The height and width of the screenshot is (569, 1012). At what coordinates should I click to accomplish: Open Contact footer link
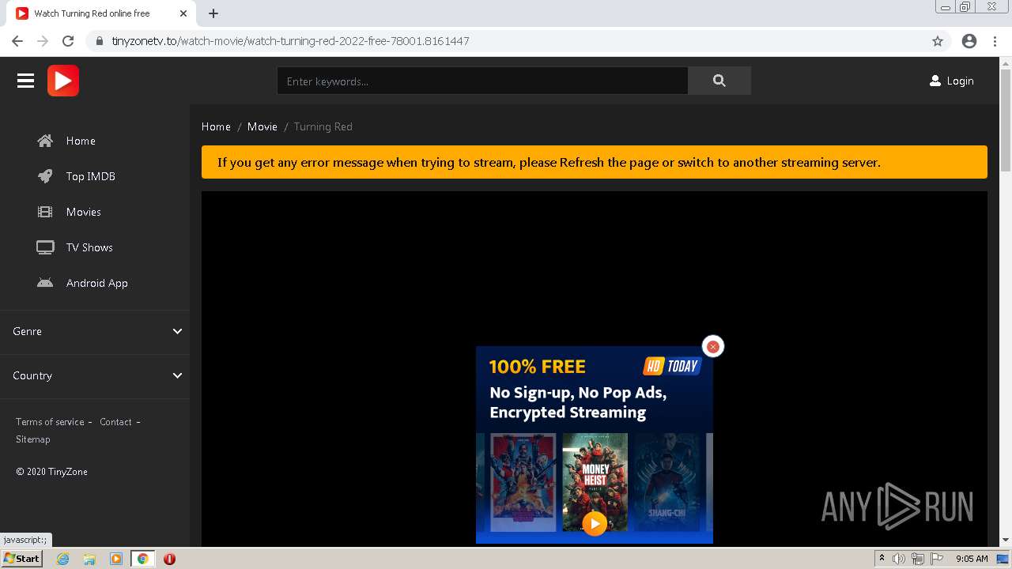click(115, 422)
